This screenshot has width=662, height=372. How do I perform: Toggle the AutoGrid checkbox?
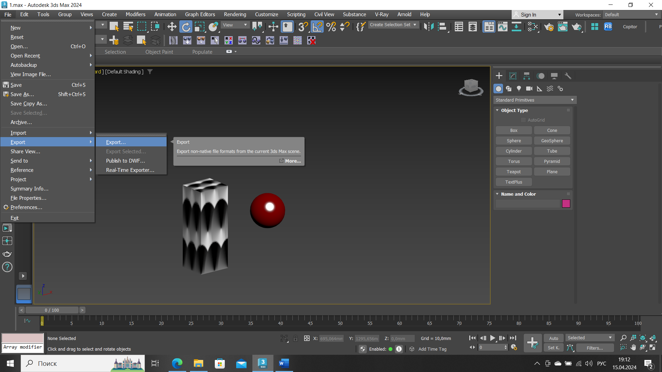tap(523, 120)
